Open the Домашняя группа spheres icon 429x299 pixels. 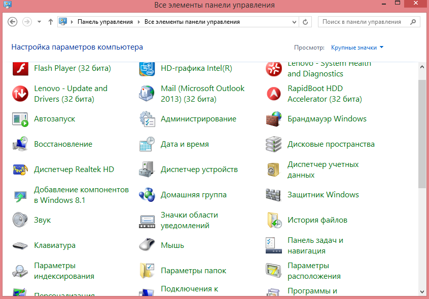click(147, 195)
